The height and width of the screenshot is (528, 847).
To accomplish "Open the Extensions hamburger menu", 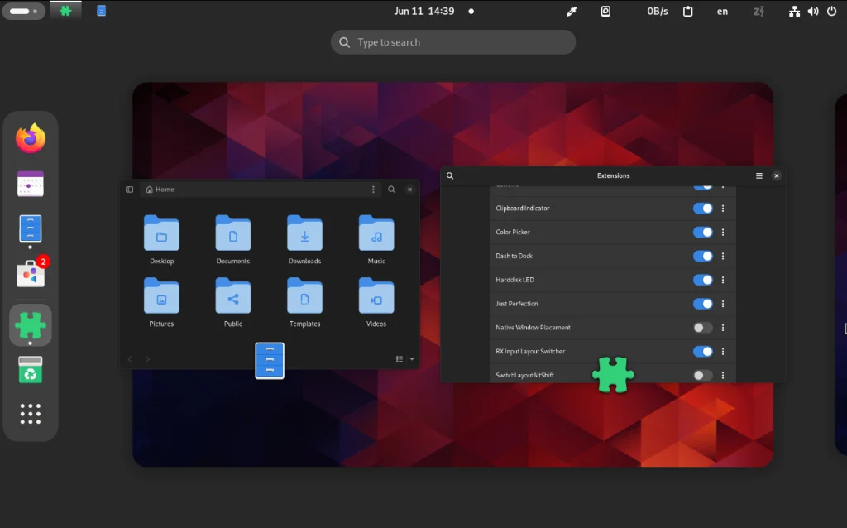I will coord(759,176).
